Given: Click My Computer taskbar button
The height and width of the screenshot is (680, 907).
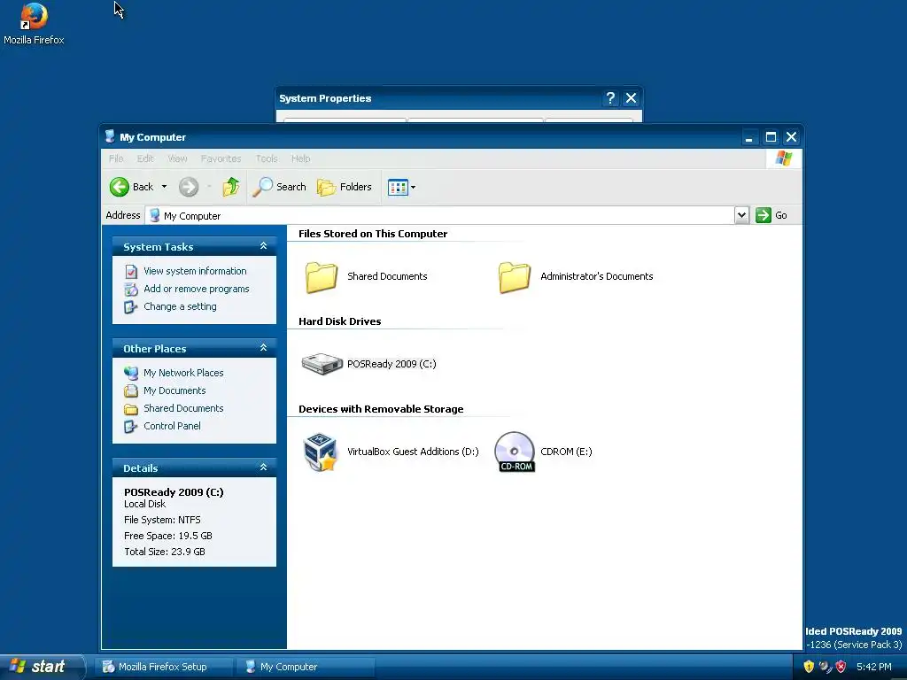Looking at the screenshot, I should pyautogui.click(x=306, y=667).
